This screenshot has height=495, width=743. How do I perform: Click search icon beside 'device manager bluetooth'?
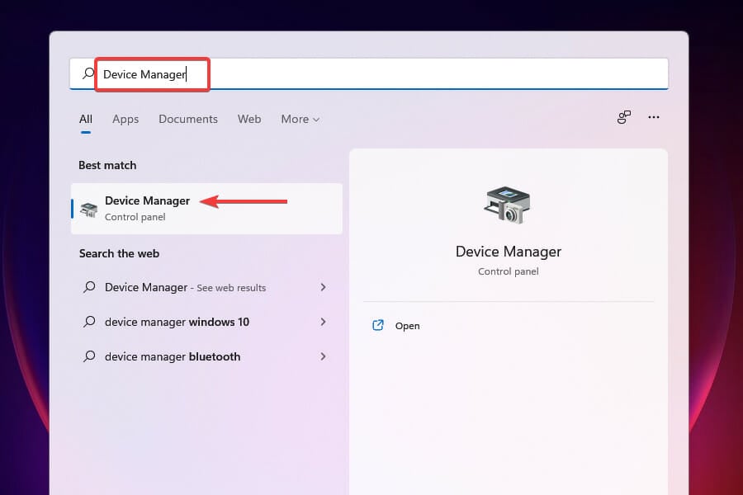click(x=89, y=356)
